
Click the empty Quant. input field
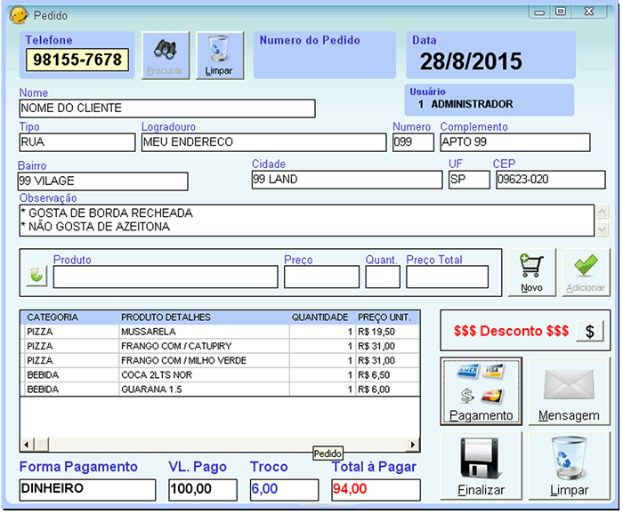tap(383, 277)
